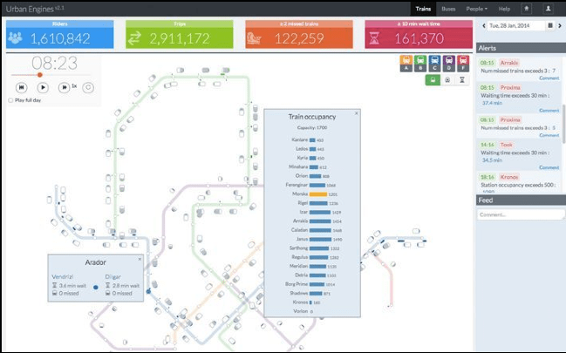Click the time slider track after handle

coord(66,75)
